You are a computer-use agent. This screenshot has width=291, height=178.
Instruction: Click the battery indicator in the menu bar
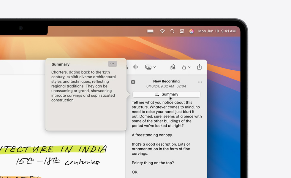point(150,31)
